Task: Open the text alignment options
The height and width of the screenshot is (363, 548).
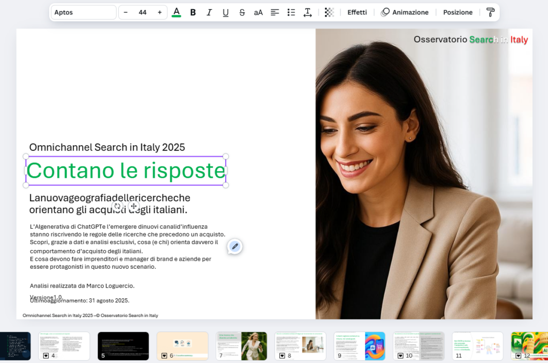Action: click(275, 12)
